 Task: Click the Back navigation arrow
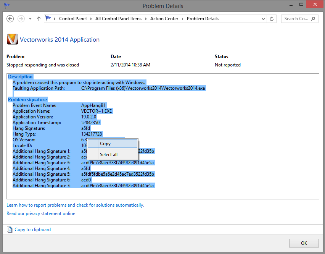(10, 19)
